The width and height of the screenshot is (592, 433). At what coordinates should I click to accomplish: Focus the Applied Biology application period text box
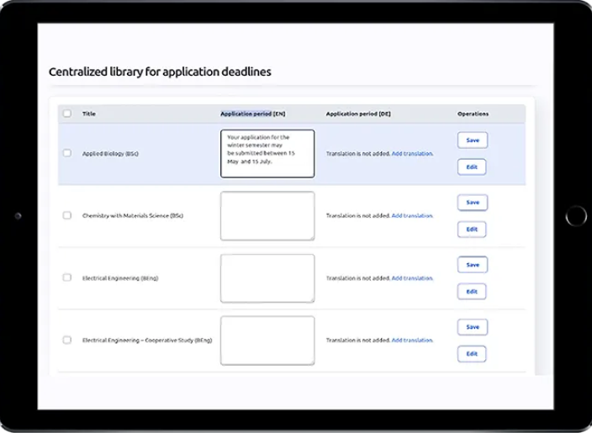[x=267, y=153]
